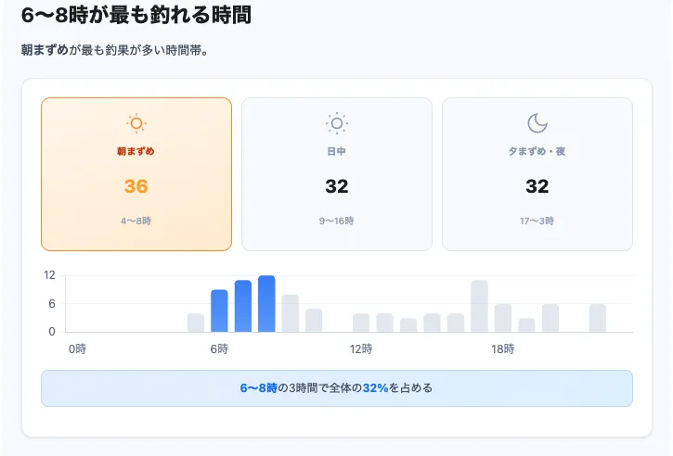Click the gray 18時 bar above 18時 label
This screenshot has height=456, width=673.
coord(502,318)
